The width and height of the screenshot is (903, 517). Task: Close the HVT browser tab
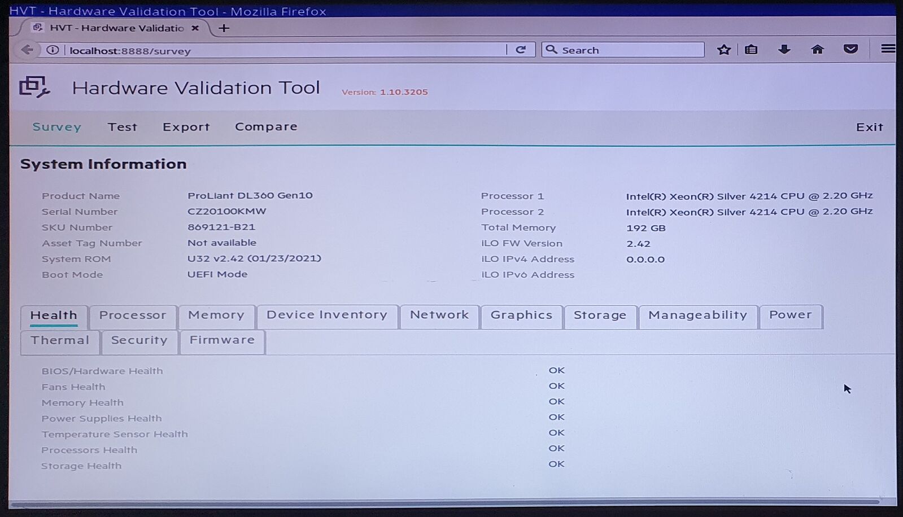click(x=195, y=28)
